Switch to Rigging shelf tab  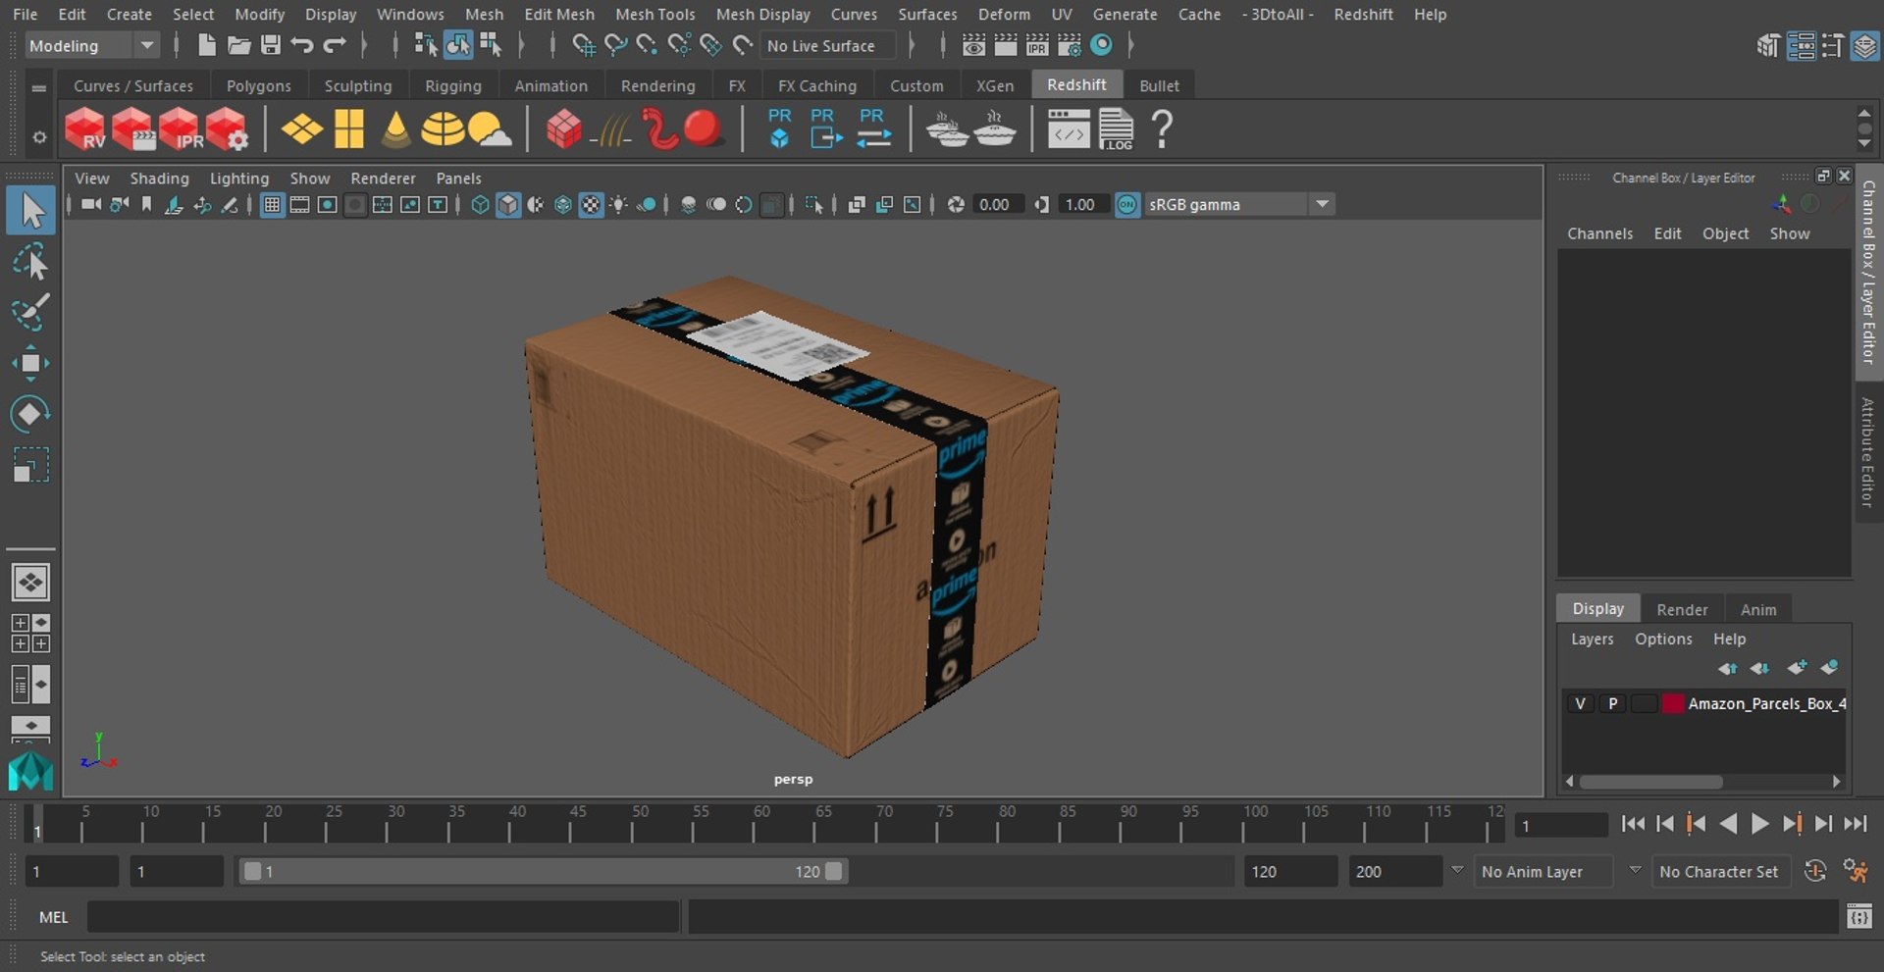(x=452, y=86)
